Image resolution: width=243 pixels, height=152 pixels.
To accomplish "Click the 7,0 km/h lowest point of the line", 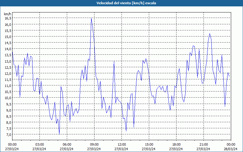I will (60, 134).
